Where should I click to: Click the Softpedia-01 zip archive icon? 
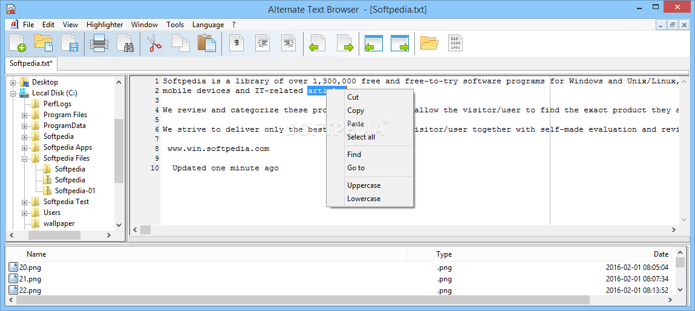tap(47, 191)
